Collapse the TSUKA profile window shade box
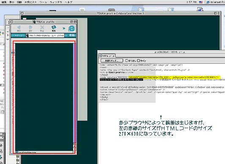225x164 pixels. point(75,22)
